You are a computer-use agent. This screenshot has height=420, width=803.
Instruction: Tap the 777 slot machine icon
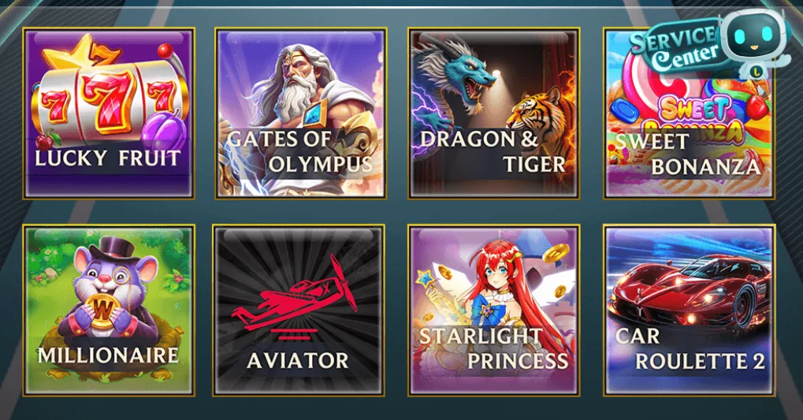(x=109, y=98)
